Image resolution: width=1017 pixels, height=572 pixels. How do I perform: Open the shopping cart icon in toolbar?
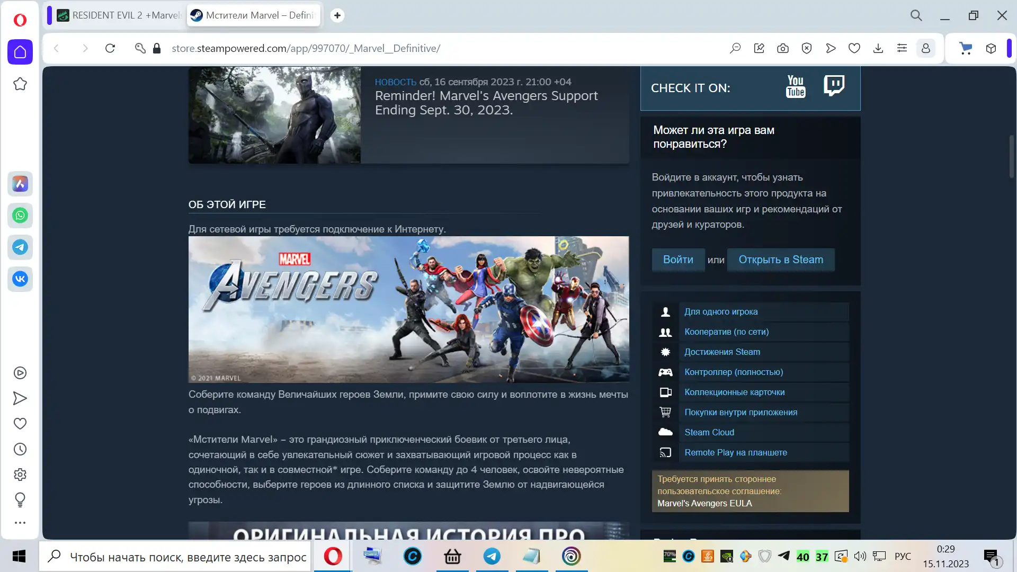(966, 48)
